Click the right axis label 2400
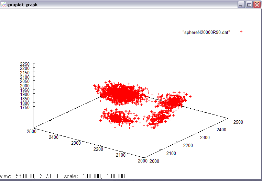Image resolution: width=262 pixels, height=181 pixels. point(221,130)
